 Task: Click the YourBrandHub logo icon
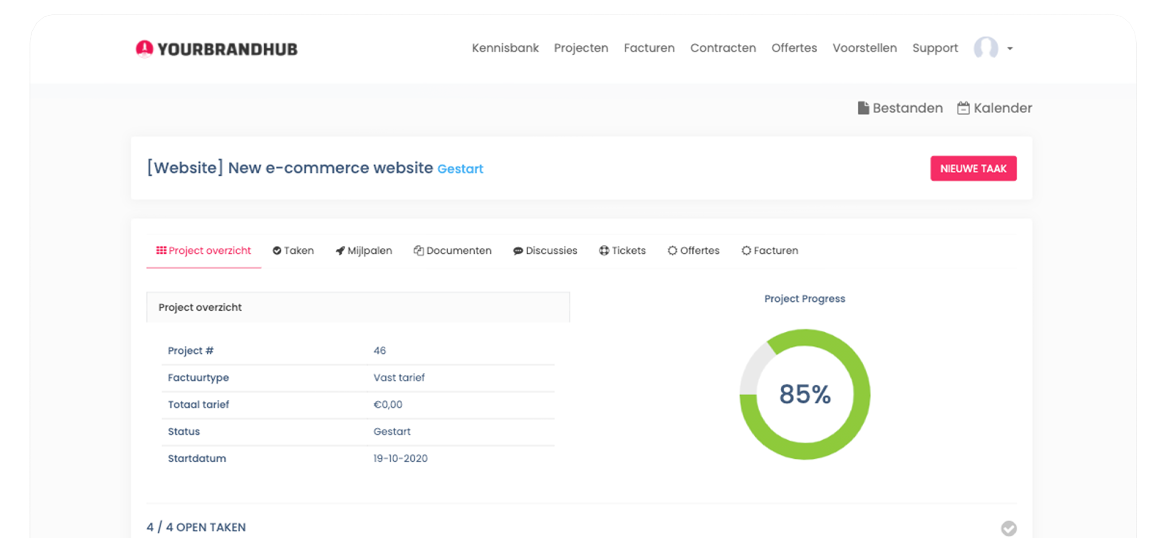(x=144, y=48)
